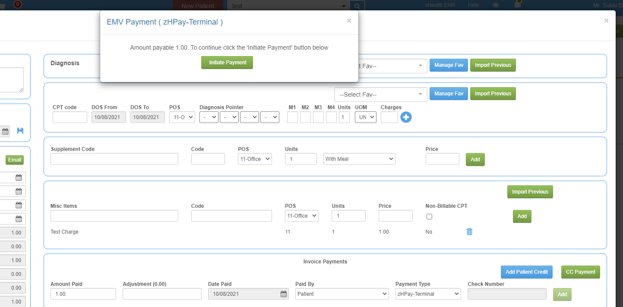Click the Amount Paid field
The image size is (623, 307).
[83, 294]
